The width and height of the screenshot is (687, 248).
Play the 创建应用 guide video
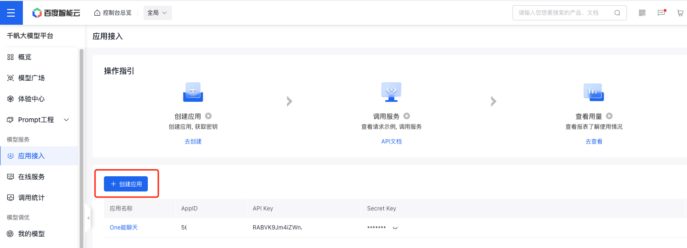coord(208,116)
